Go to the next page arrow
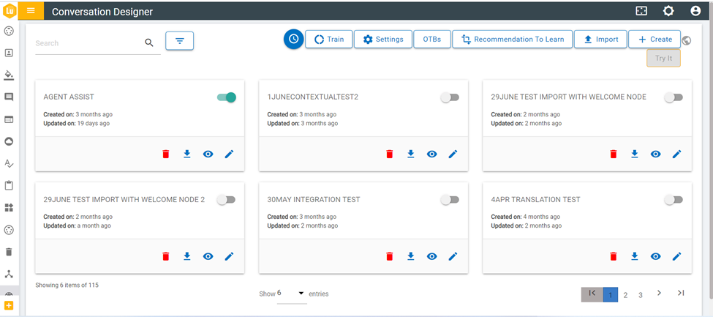 (x=659, y=293)
